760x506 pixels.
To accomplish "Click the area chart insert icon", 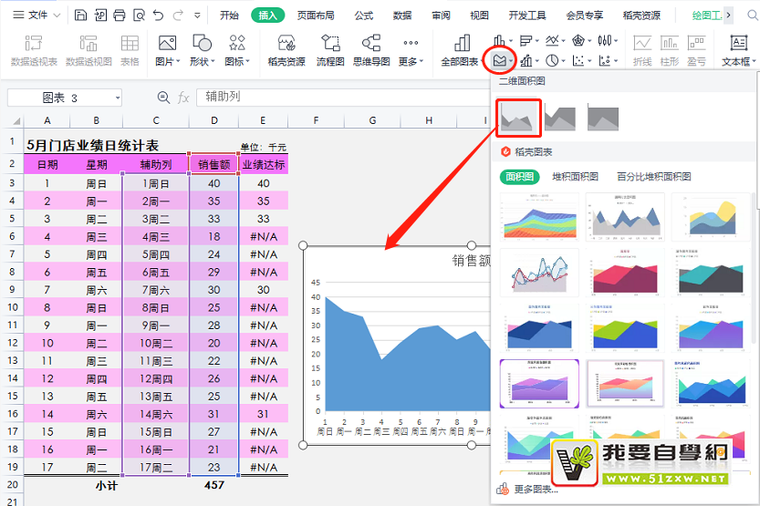I will pyautogui.click(x=499, y=61).
